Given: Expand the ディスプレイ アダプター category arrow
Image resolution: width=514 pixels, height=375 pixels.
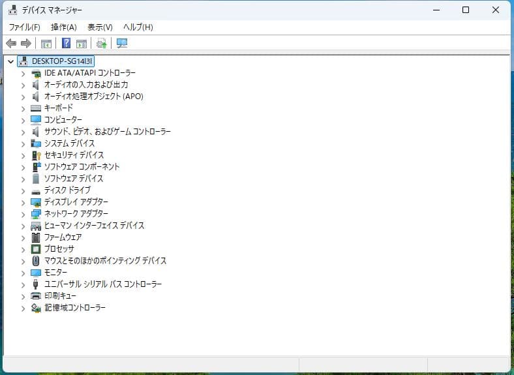Looking at the screenshot, I should (x=23, y=203).
